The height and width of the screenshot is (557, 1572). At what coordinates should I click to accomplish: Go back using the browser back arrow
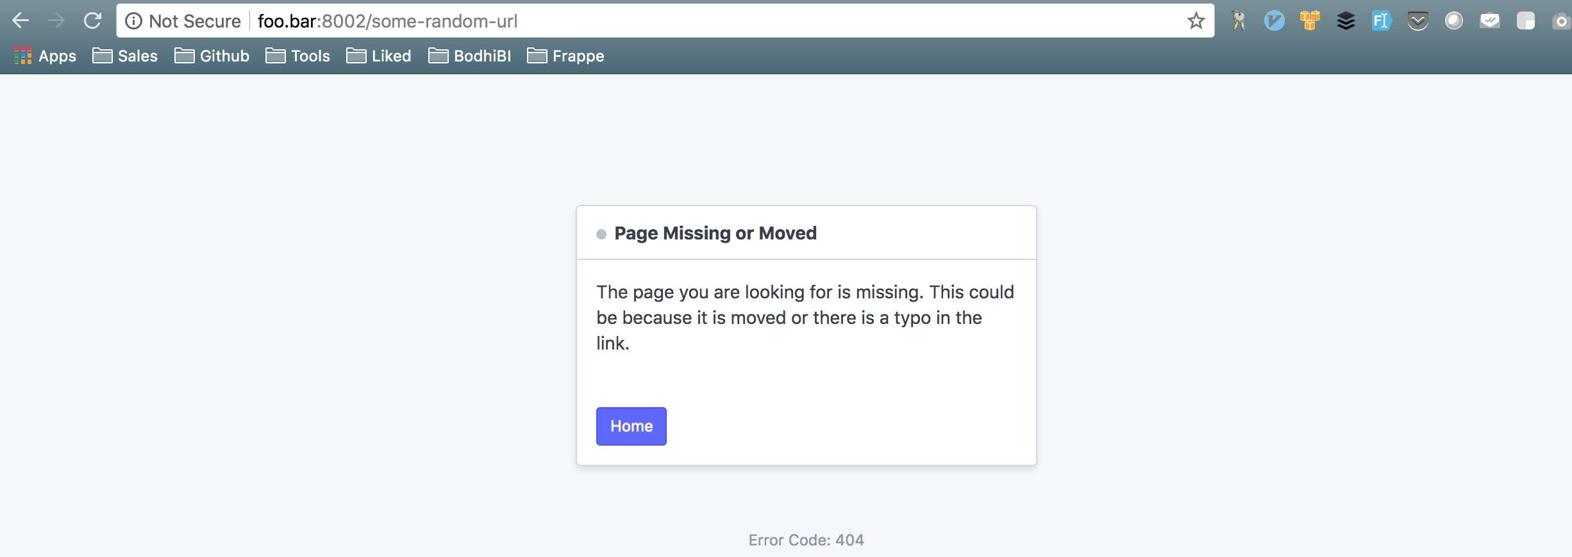[x=21, y=21]
